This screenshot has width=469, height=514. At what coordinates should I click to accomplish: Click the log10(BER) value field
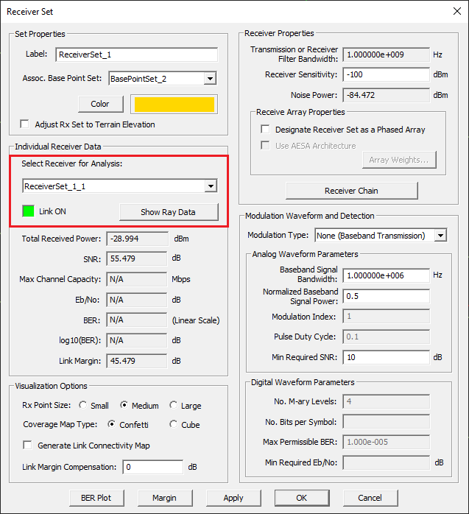point(137,340)
